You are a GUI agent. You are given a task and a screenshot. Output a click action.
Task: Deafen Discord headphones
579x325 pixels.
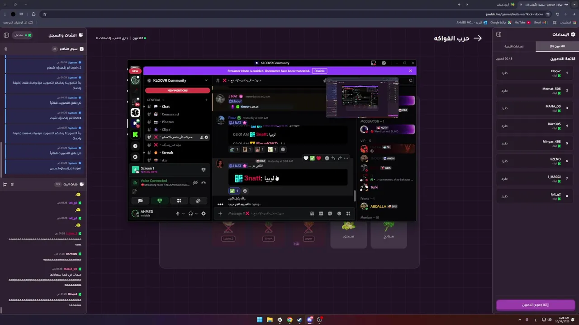coord(190,214)
